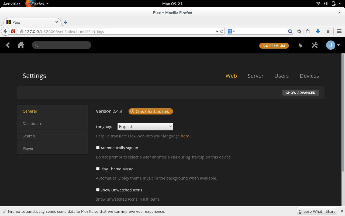Open the Plex home icon

[x=21, y=45]
